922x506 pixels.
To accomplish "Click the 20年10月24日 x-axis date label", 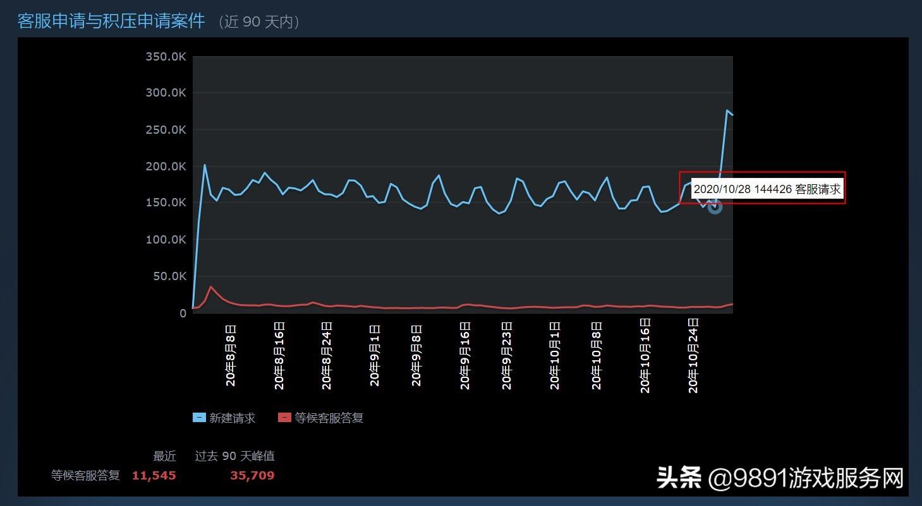I will click(x=693, y=356).
